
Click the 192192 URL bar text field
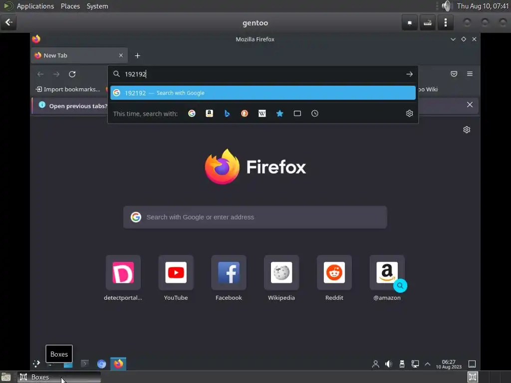pyautogui.click(x=262, y=74)
